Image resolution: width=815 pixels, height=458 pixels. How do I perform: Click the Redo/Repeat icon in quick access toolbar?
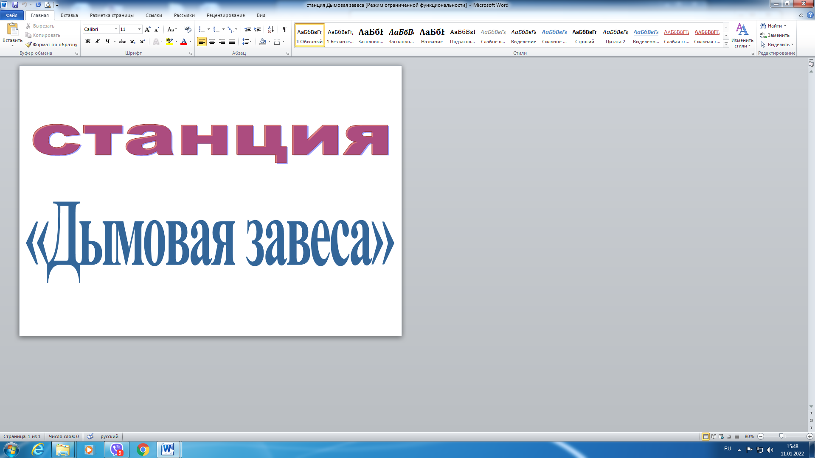click(x=38, y=5)
